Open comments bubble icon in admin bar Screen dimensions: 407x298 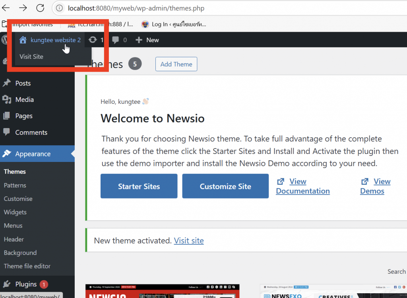[x=116, y=40]
